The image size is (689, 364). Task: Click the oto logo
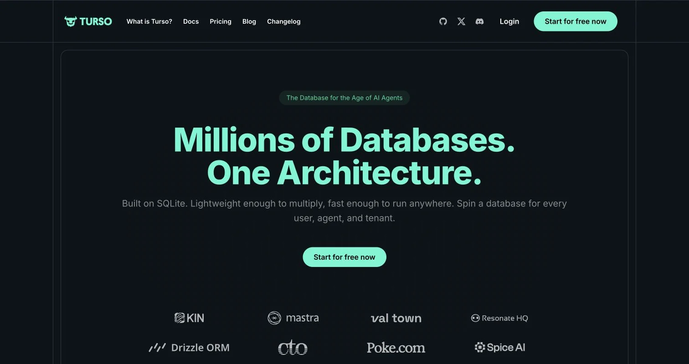(293, 347)
